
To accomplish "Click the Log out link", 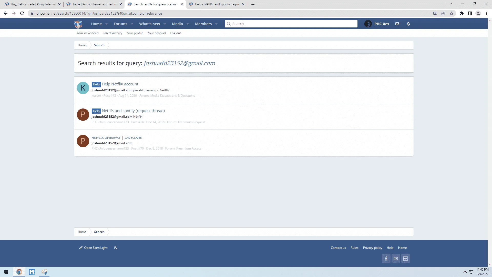I will [176, 33].
